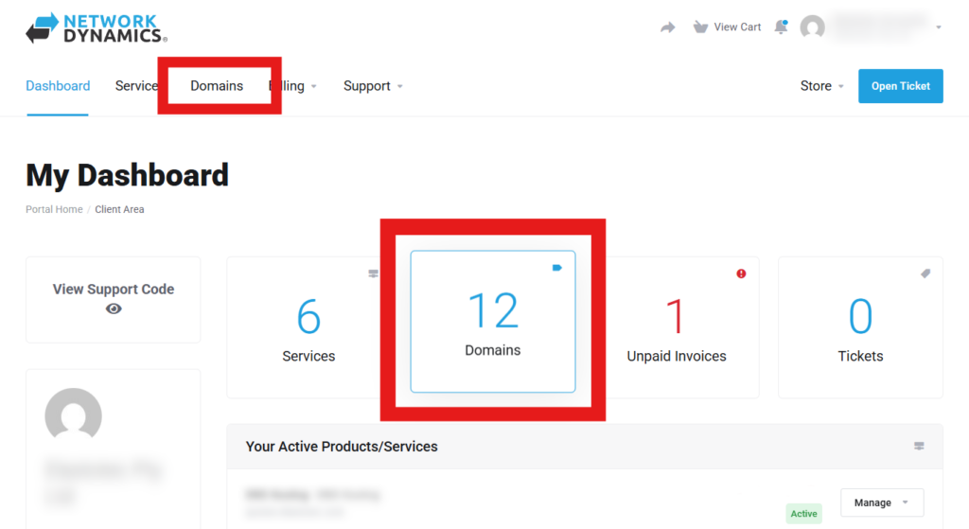Click the large profile picture in sidebar
This screenshot has height=529, width=969.
coord(74,416)
